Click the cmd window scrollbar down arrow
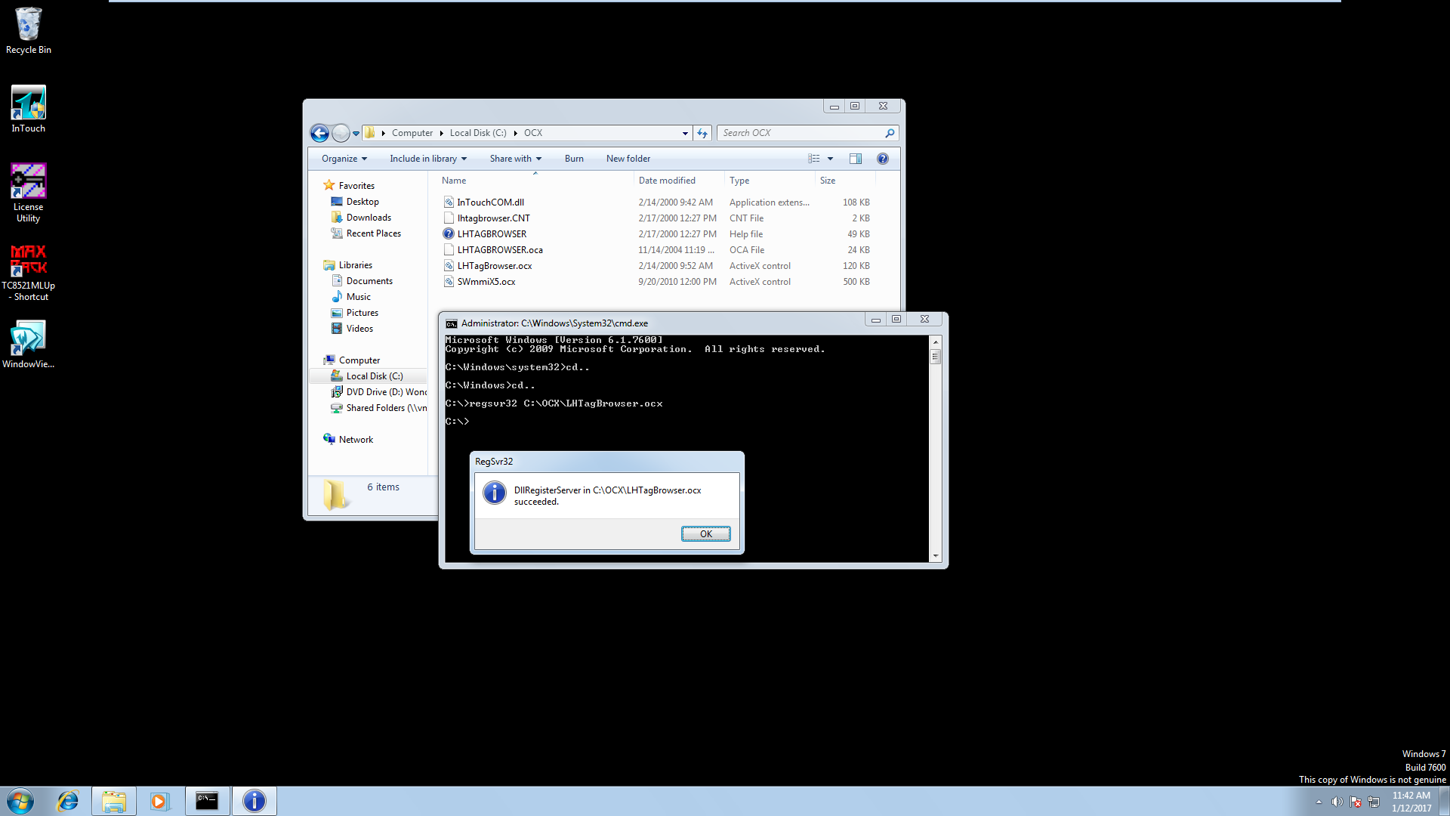Viewport: 1450px width, 816px height. tap(936, 556)
